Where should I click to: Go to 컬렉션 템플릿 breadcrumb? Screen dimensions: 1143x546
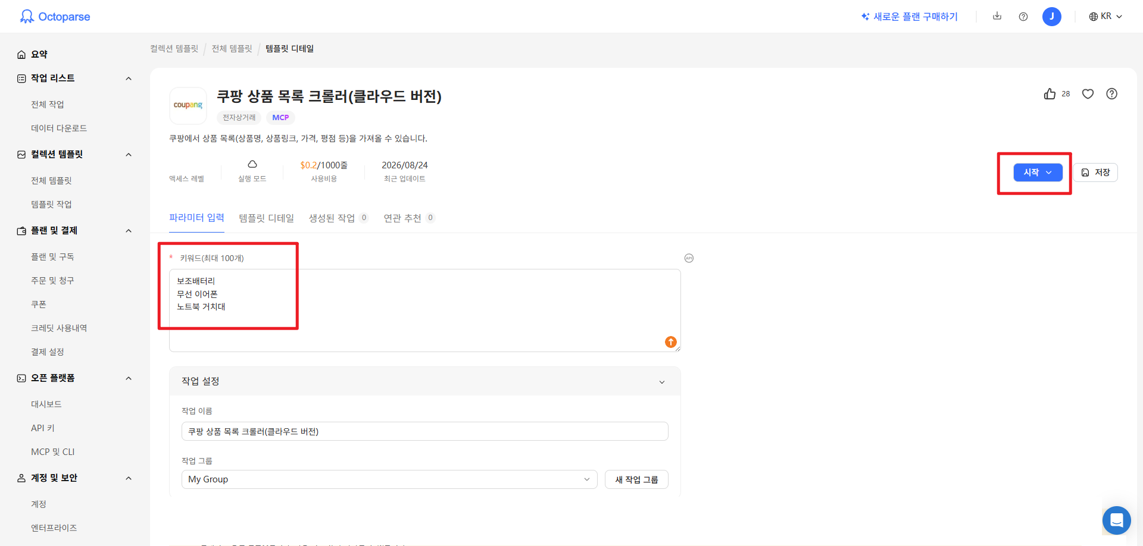click(174, 49)
